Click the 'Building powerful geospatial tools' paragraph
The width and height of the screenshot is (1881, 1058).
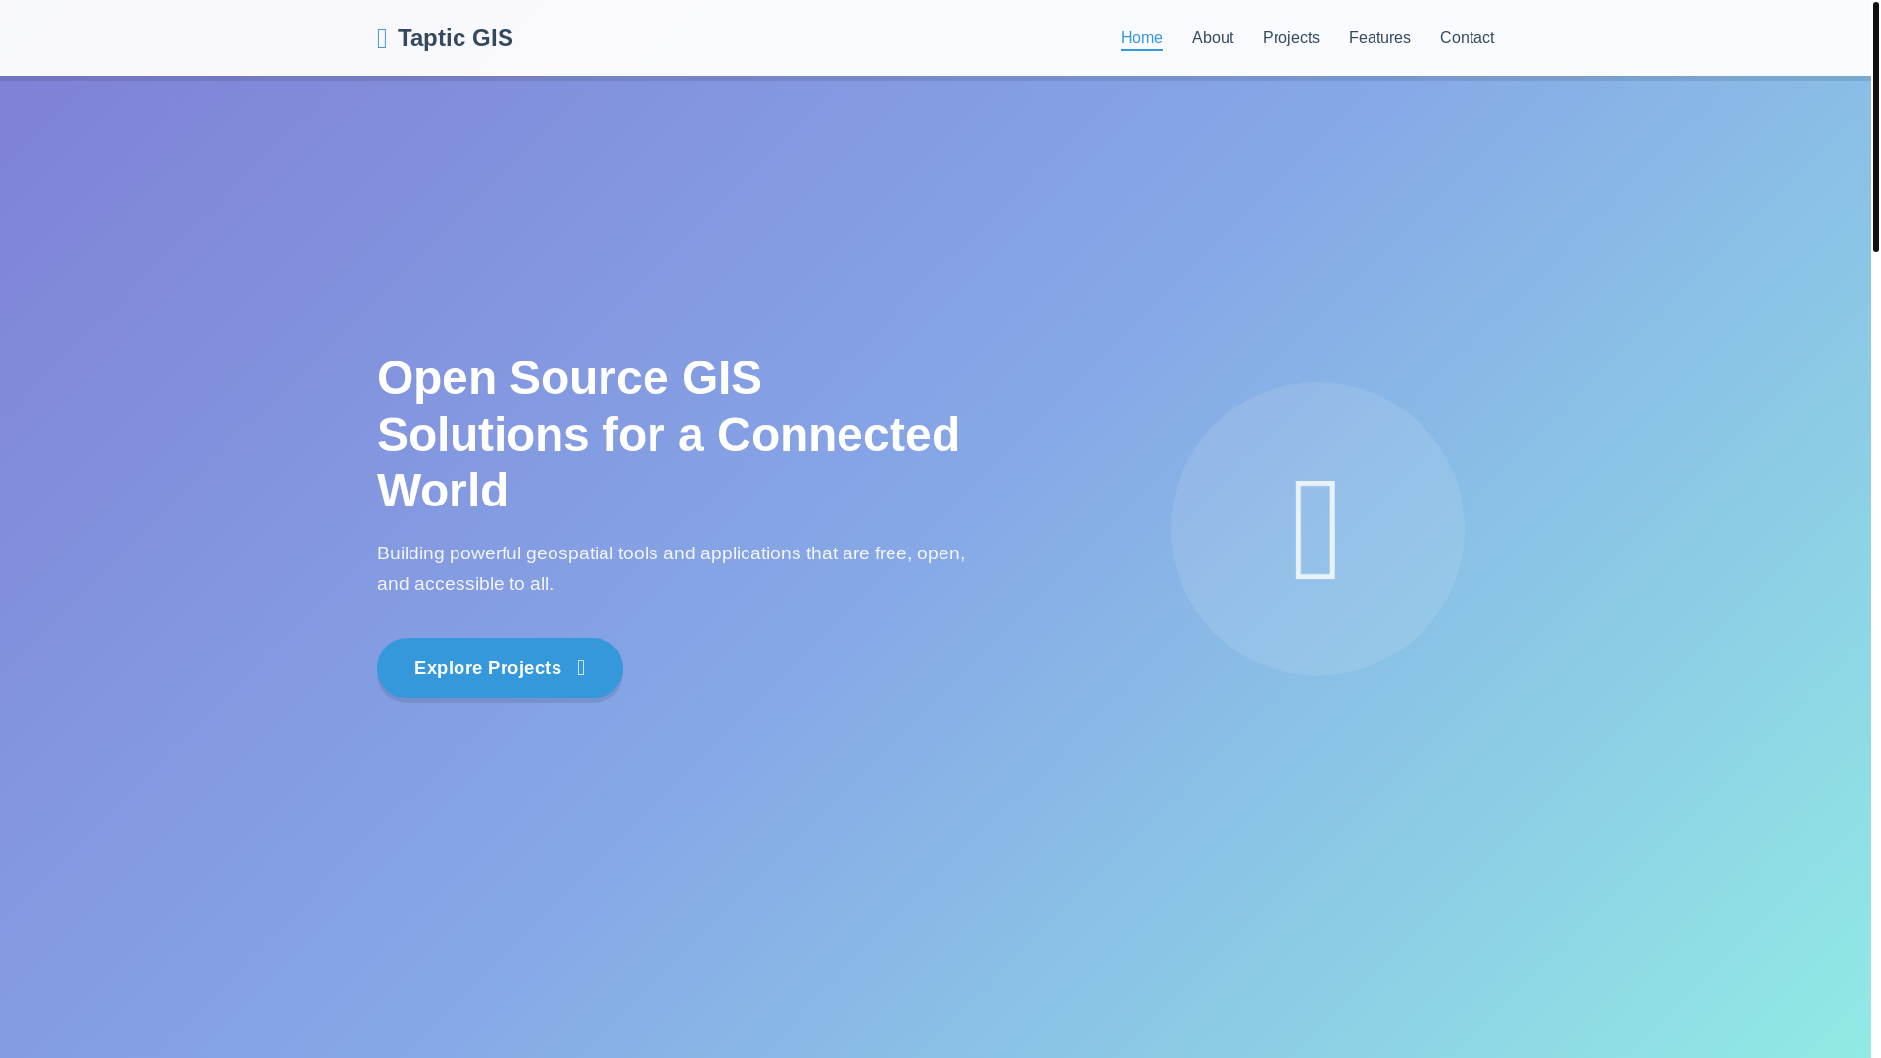coord(671,568)
